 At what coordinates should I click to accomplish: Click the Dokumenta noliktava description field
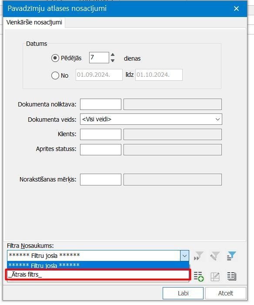pos(173,104)
